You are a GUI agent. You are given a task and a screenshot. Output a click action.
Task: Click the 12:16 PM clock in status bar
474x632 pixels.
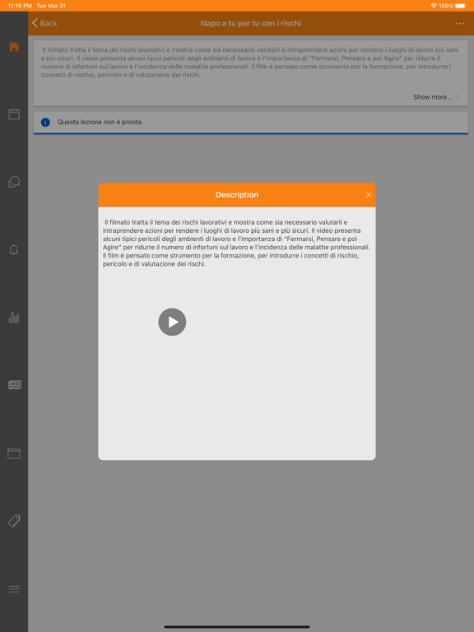[20, 6]
